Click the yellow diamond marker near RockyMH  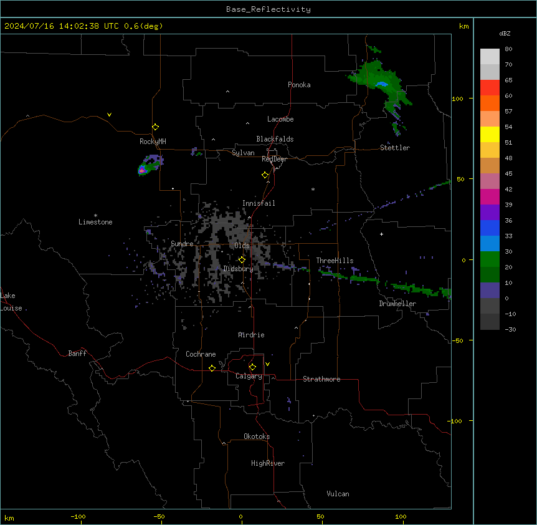tap(155, 127)
